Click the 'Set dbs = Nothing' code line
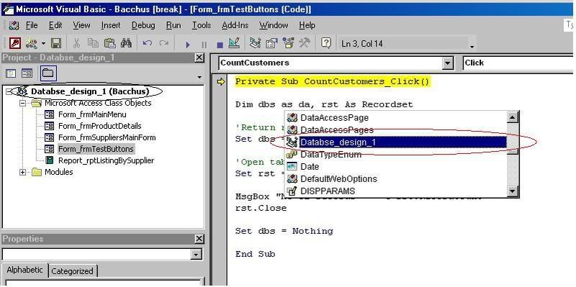 pos(284,231)
